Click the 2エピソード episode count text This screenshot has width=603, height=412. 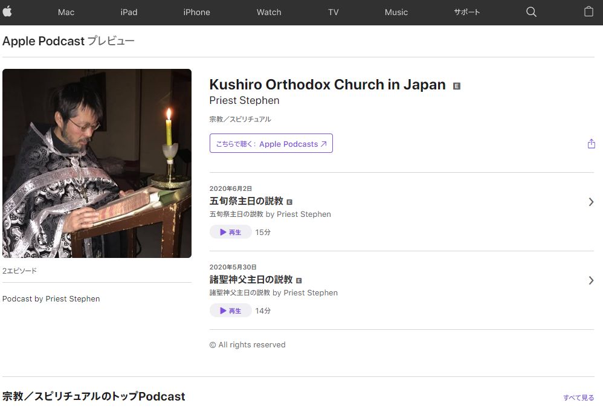point(19,271)
